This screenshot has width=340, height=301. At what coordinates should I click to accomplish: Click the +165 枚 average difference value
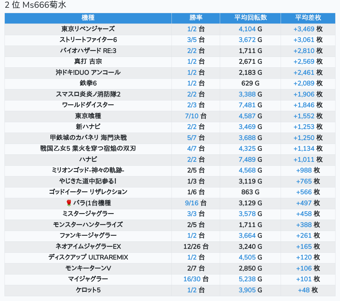click(308, 246)
